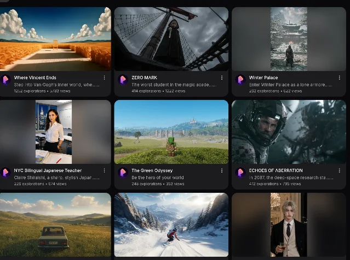The height and width of the screenshot is (260, 350).
Task: Open the green car in meadow thumbnail
Action: coord(55,225)
